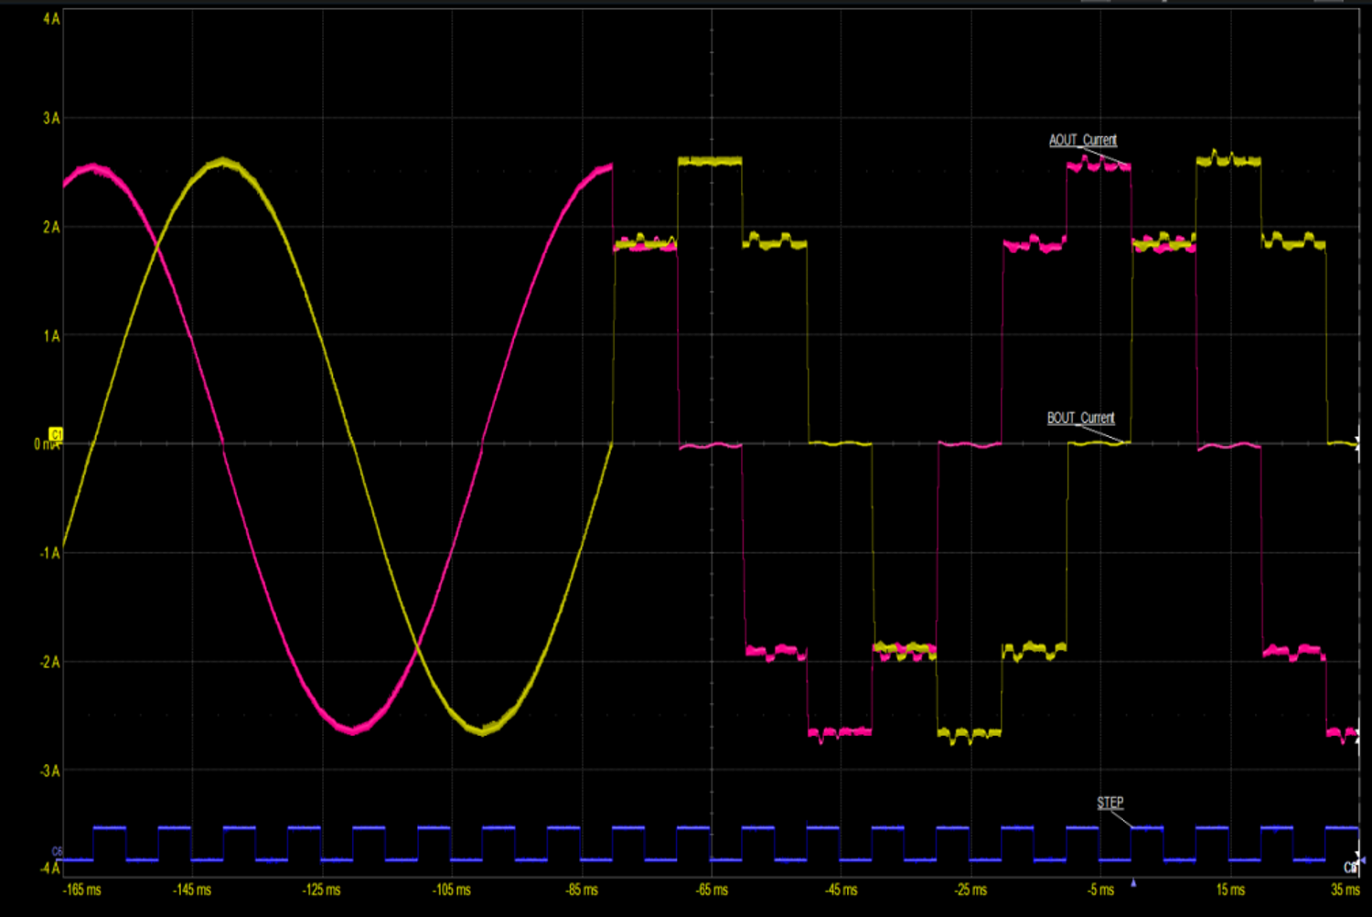Click the 4 A vertical scale label

[x=50, y=16]
